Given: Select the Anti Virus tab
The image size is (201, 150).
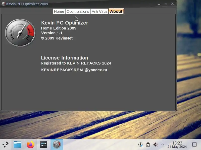Looking at the screenshot, I should point(99,11).
